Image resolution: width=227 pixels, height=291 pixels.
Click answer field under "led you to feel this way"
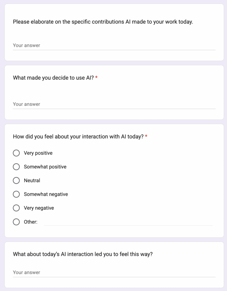click(114, 273)
